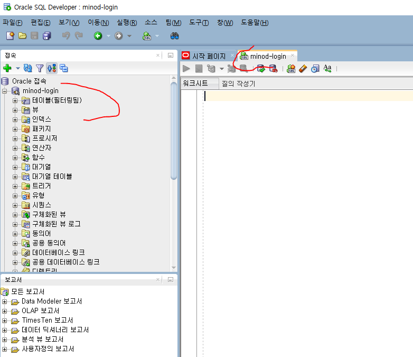This screenshot has width=413, height=357.
Task: Switch to the 시작 페이지 tab
Action: [x=209, y=56]
